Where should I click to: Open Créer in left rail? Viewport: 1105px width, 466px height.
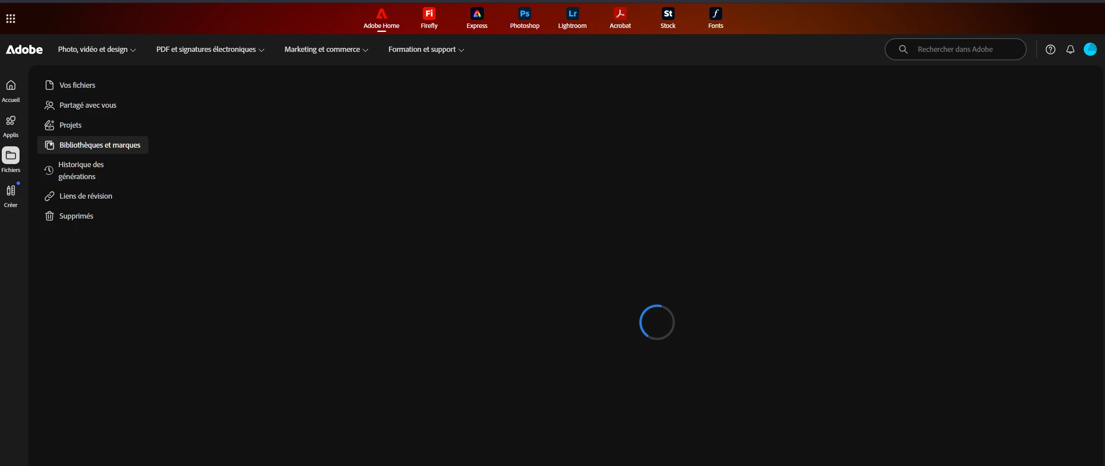11,196
